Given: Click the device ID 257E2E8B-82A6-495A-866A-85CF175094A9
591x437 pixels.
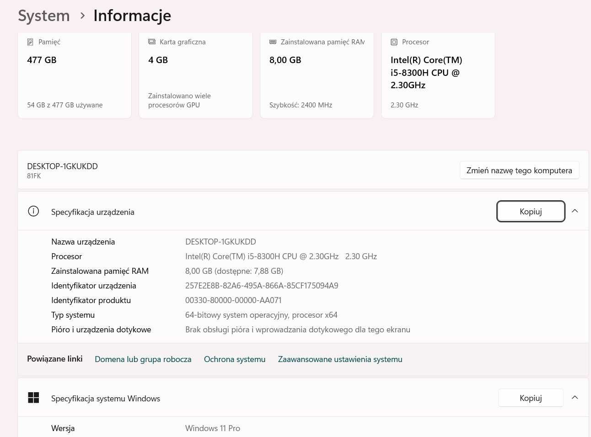Looking at the screenshot, I should tap(262, 286).
